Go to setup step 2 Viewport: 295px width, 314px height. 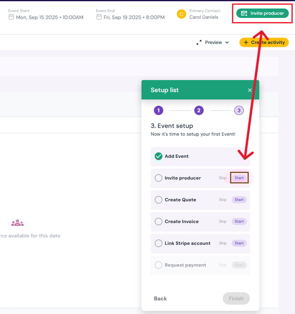point(199,111)
